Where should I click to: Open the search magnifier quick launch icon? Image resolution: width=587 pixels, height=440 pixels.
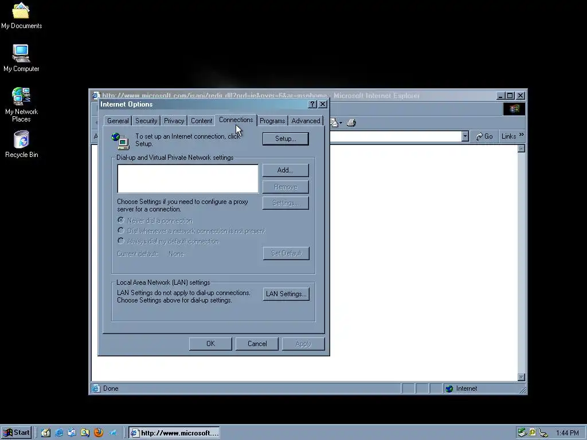pos(85,433)
